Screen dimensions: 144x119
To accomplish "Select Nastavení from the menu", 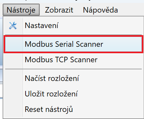I will pos(73,25).
